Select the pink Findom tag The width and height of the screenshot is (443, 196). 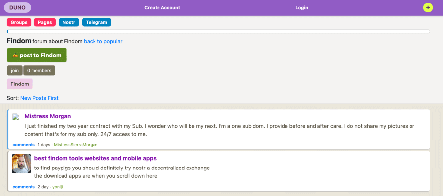click(20, 84)
